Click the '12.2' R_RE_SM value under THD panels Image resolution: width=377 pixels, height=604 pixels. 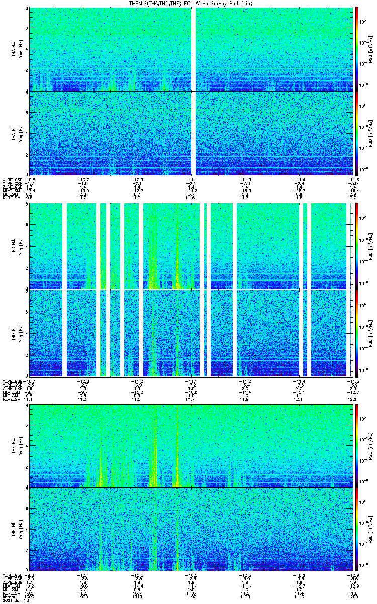351,398
